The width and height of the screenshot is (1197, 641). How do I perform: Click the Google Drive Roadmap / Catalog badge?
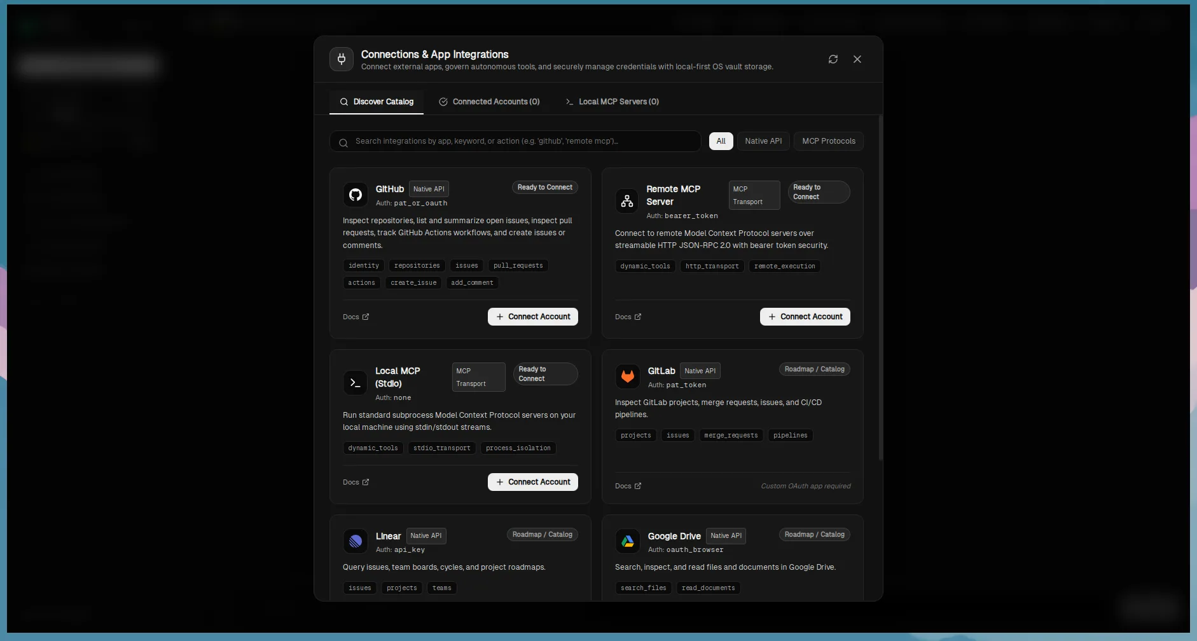[815, 535]
